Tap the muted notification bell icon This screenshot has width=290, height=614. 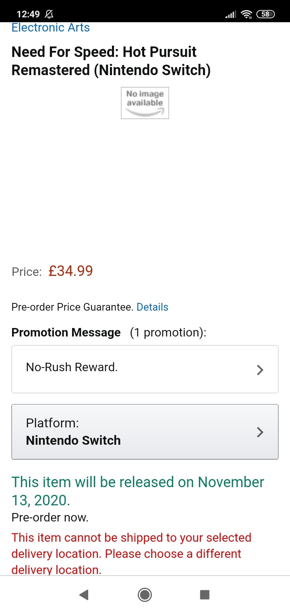[49, 14]
